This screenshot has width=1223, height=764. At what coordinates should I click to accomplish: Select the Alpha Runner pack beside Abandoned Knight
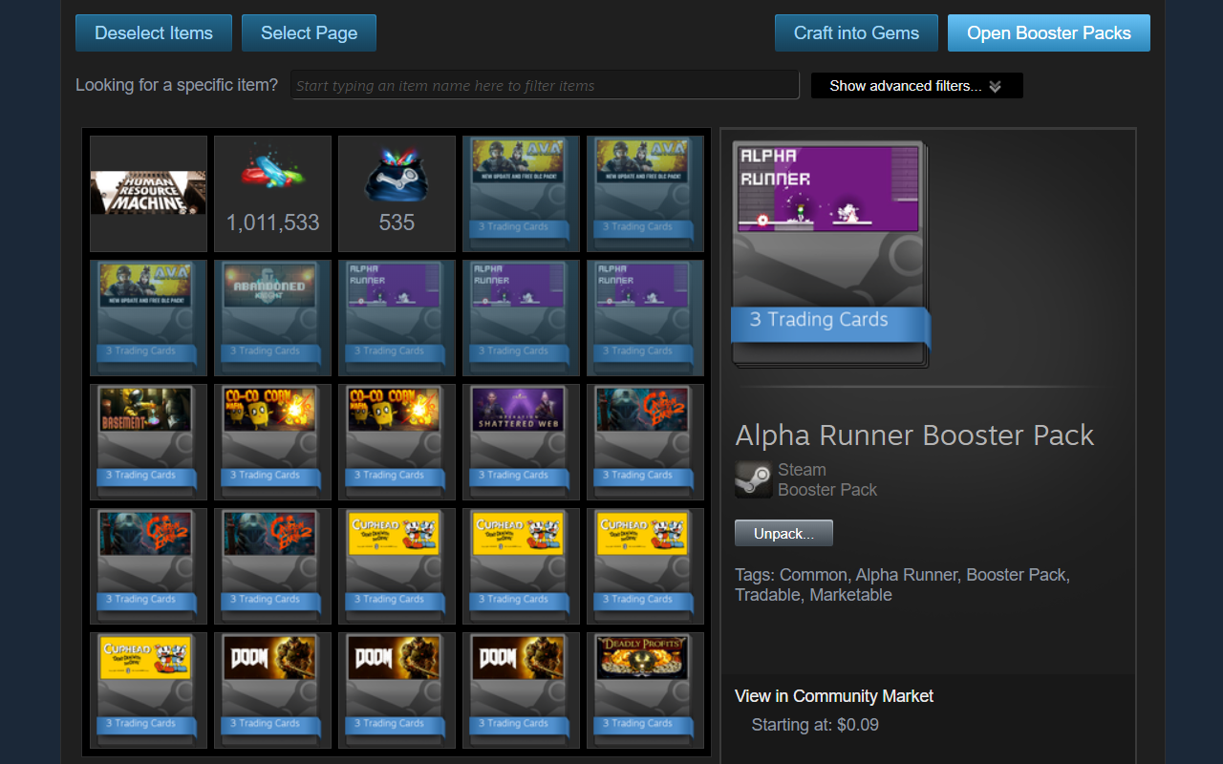(x=397, y=318)
